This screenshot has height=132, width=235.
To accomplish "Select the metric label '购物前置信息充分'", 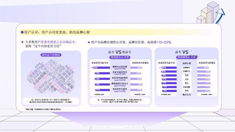I will point(120,84).
